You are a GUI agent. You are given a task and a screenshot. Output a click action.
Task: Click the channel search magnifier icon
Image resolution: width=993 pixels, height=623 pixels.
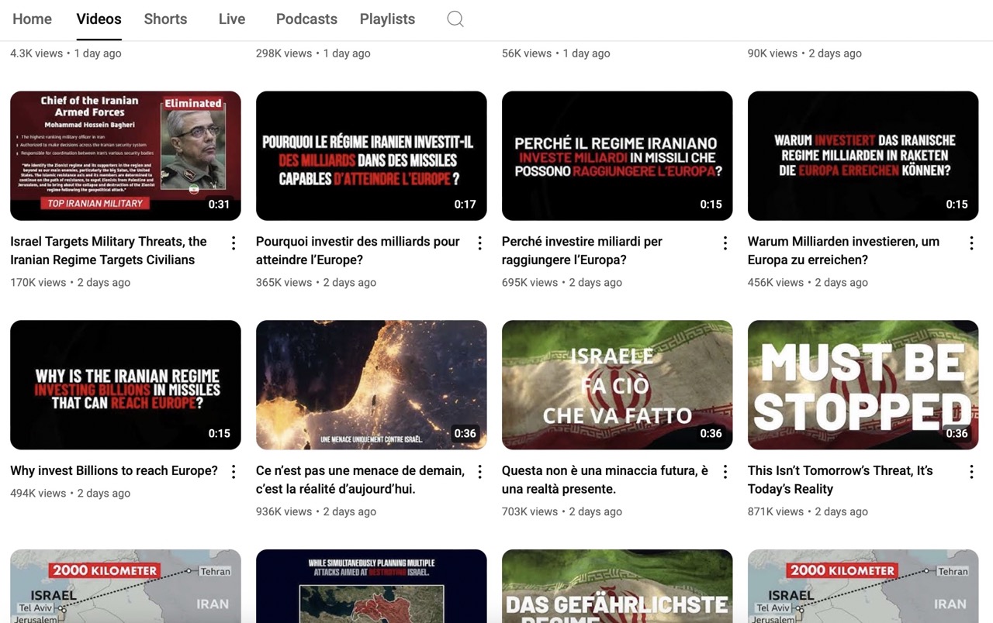455,19
